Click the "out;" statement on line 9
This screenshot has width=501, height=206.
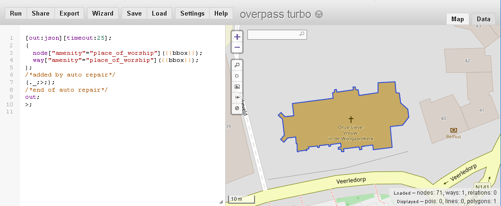click(33, 97)
